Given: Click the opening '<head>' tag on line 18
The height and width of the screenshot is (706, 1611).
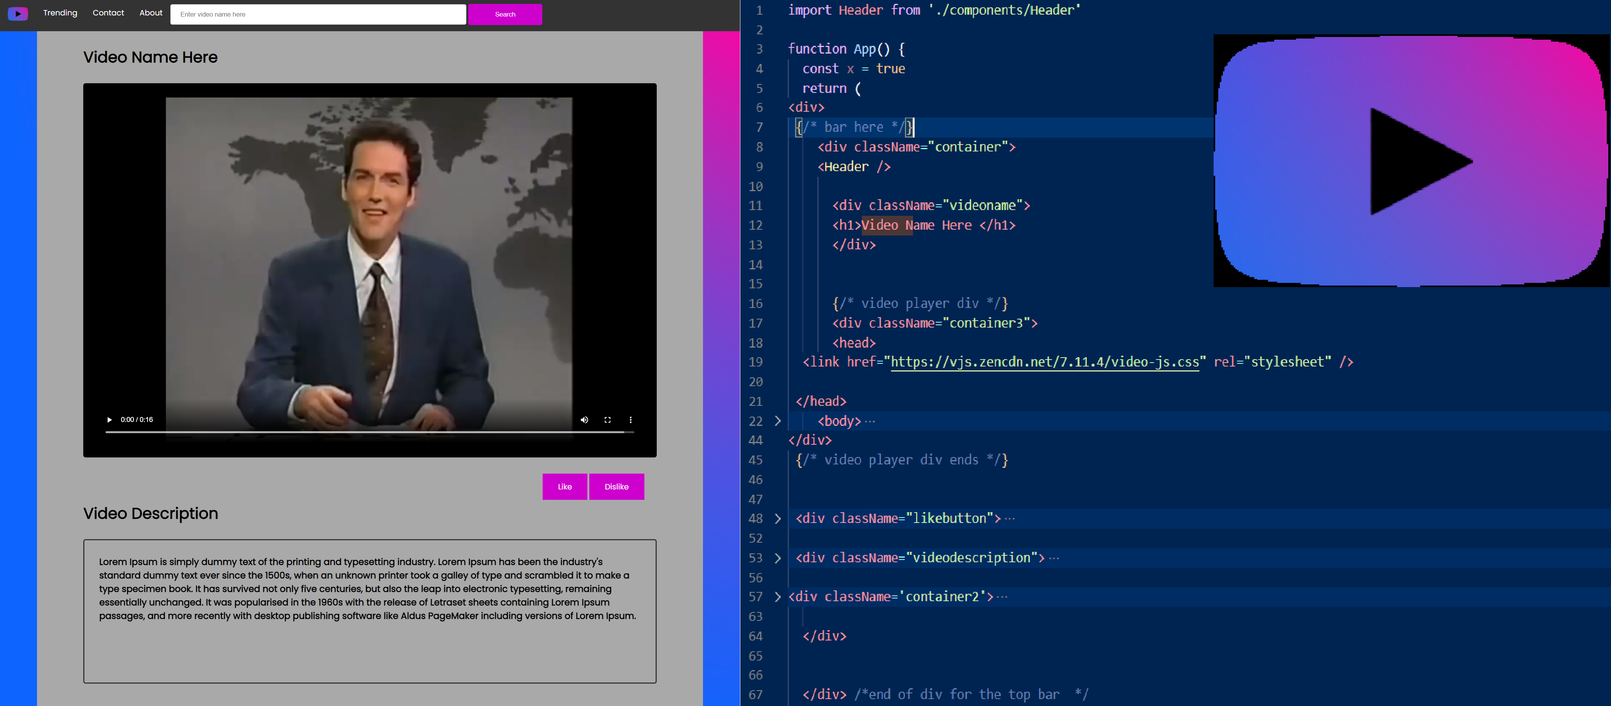Looking at the screenshot, I should 854,343.
